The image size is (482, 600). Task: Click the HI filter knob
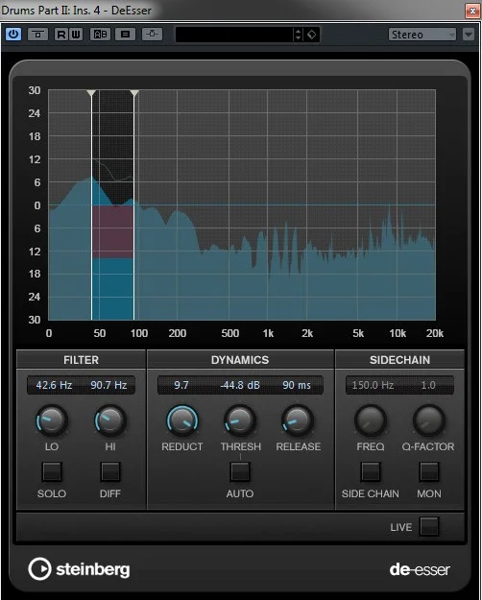click(x=110, y=420)
